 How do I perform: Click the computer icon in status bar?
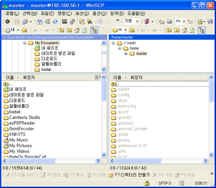point(181,183)
